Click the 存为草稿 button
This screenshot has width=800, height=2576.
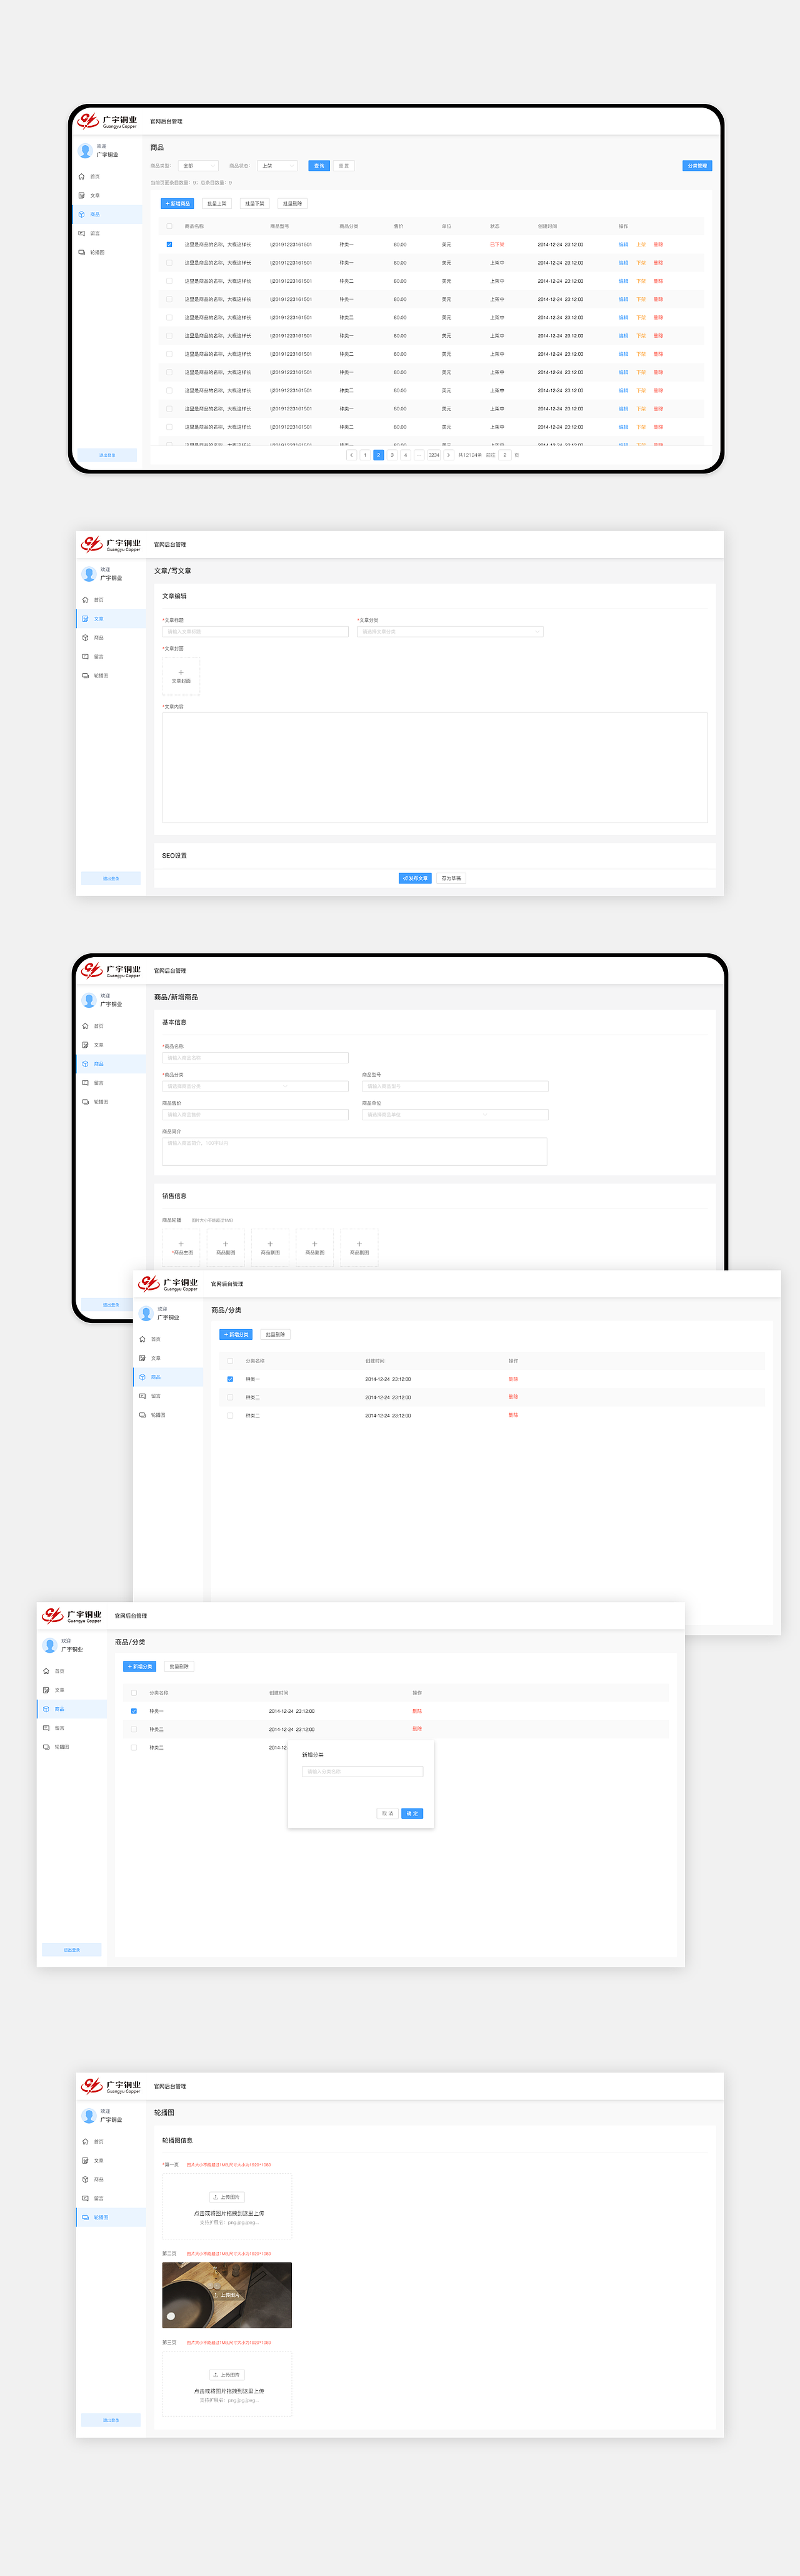click(x=451, y=878)
